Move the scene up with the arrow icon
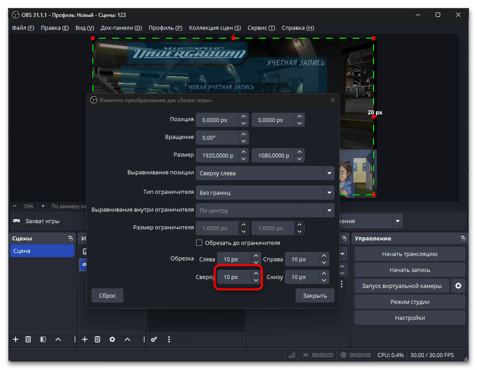Screen dimensions: 477x370 [58, 339]
